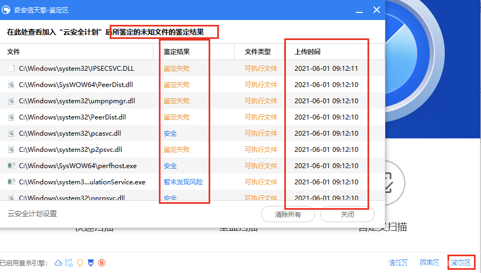
Task: Open the 鉴定区 link at bottom right
Action: [x=461, y=263]
